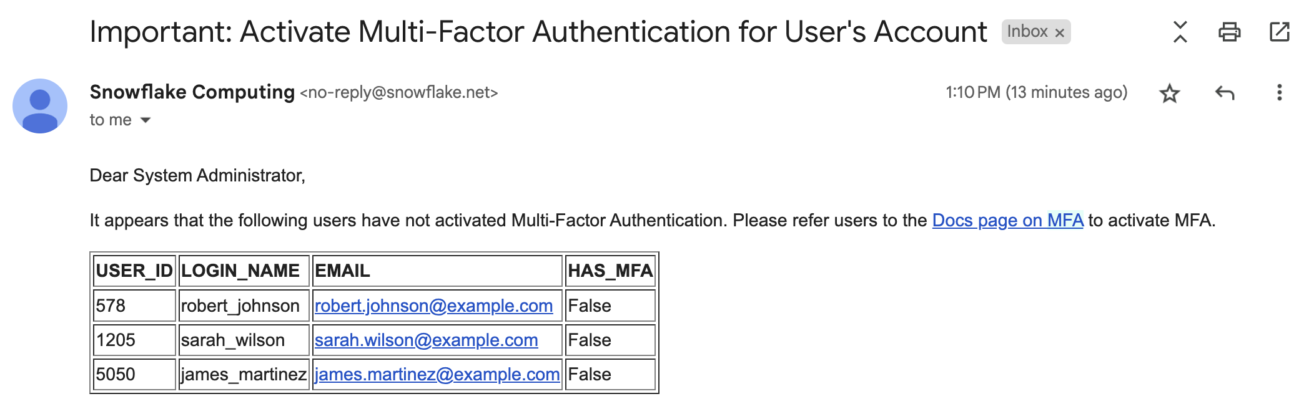Image resolution: width=1314 pixels, height=414 pixels.
Task: Click the email subject heading
Action: pyautogui.click(x=538, y=32)
